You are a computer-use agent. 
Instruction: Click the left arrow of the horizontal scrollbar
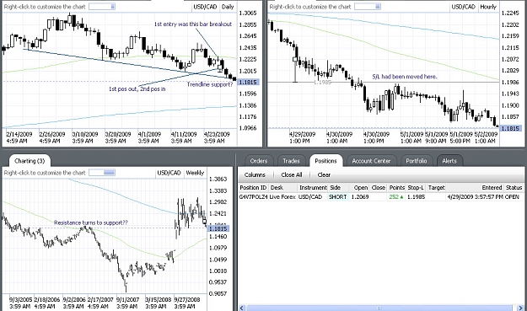242,308
